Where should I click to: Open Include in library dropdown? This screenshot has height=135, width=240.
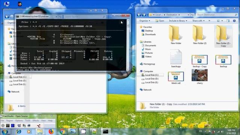(x=178, y=21)
